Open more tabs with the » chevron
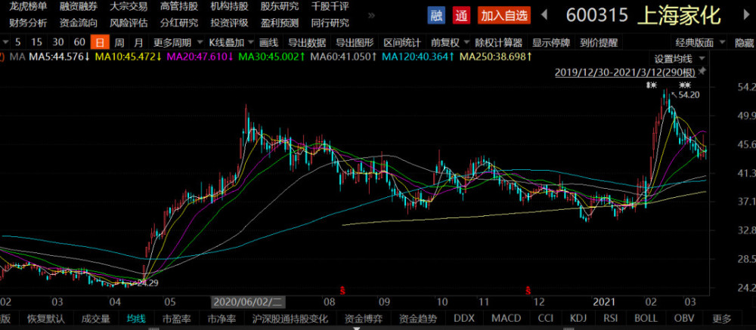This screenshot has width=756, height=330. [x=371, y=15]
